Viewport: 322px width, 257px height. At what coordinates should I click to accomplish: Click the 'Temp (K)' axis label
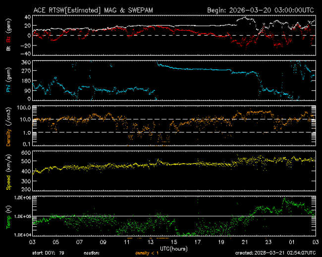(8, 217)
